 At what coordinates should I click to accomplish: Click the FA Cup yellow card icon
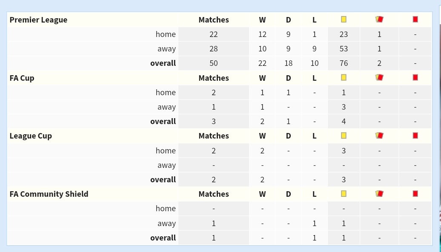point(344,77)
